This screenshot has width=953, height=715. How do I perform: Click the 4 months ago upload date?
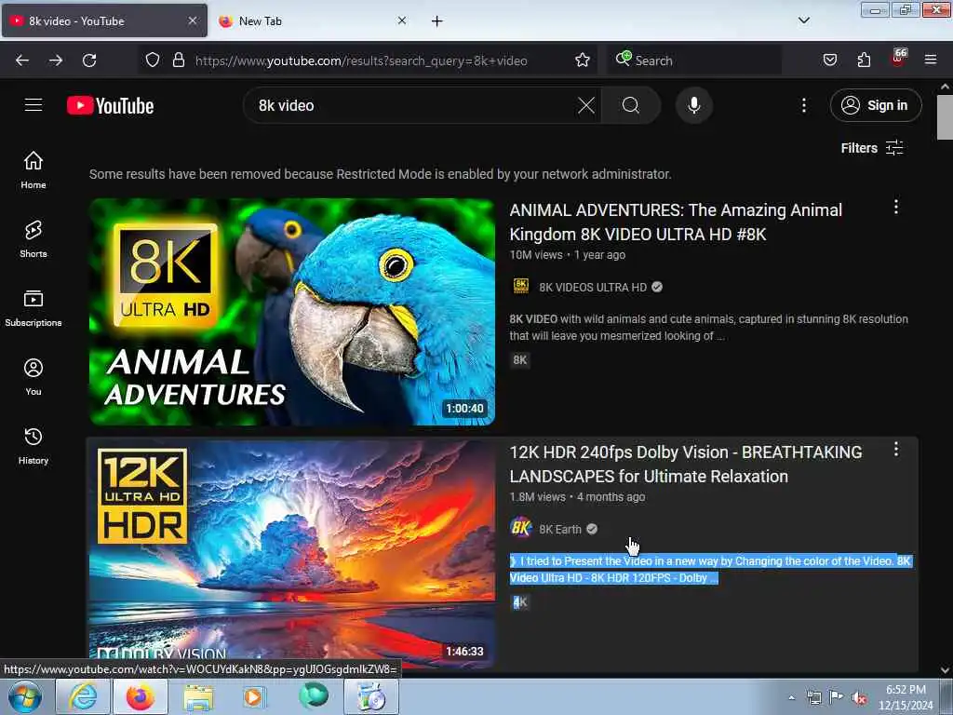611,497
